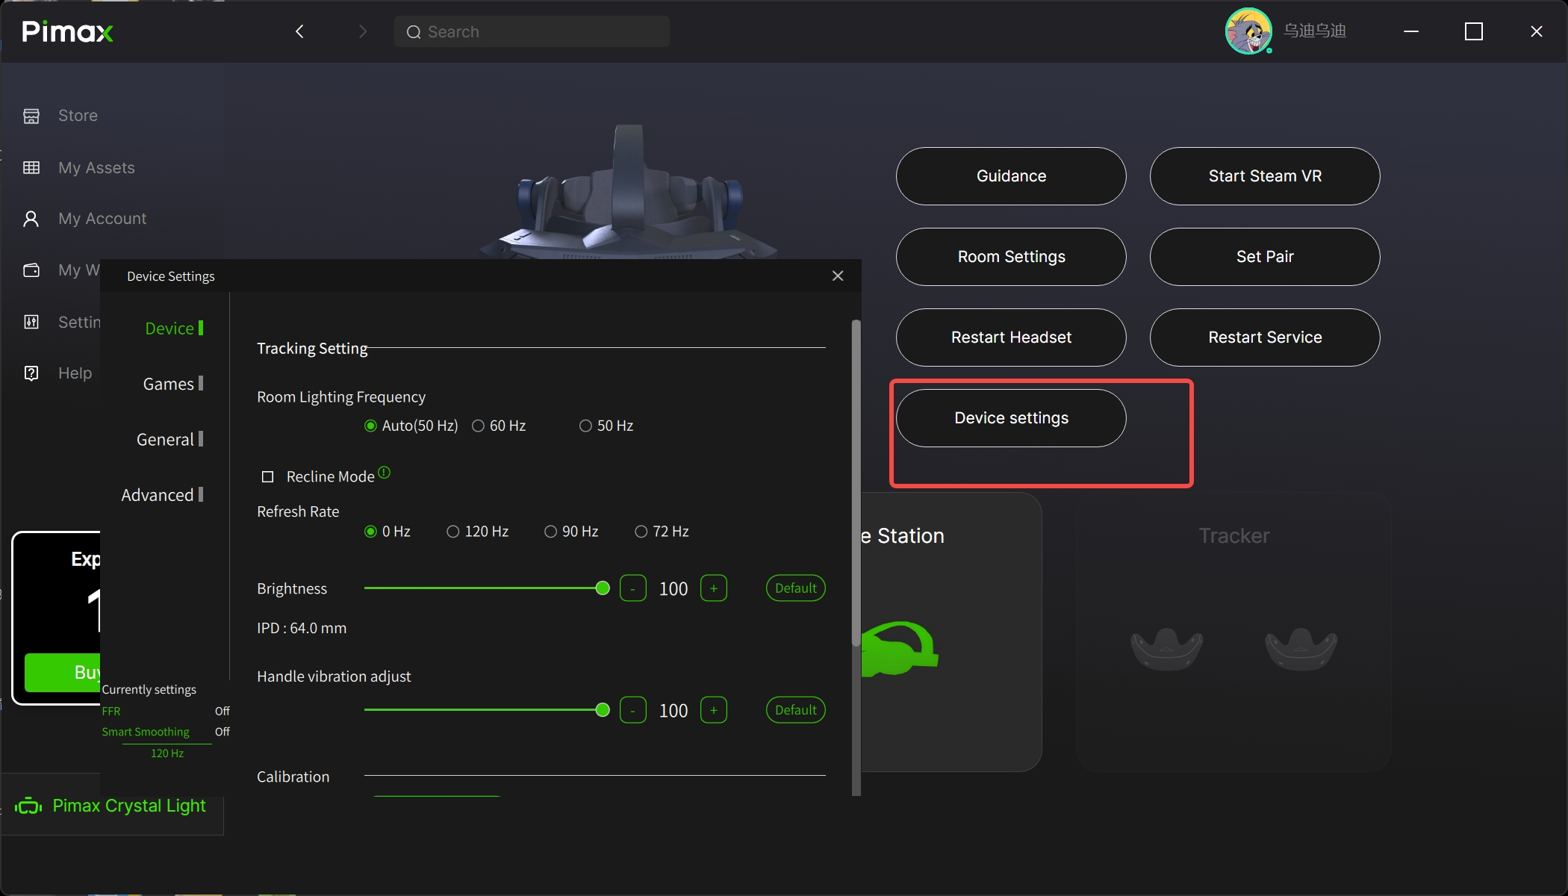Screen dimensions: 1568x896
Task: Click the Pimax Crystal Light headset icon
Action: tap(28, 806)
